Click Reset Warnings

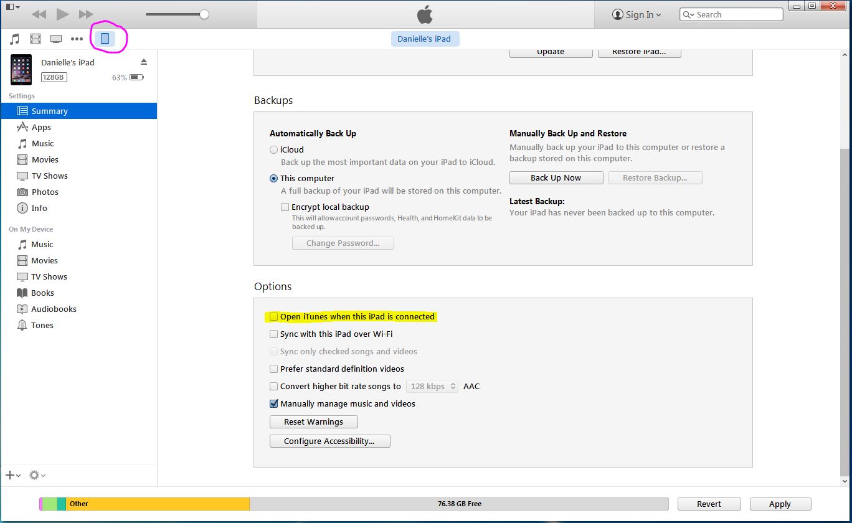(x=313, y=422)
